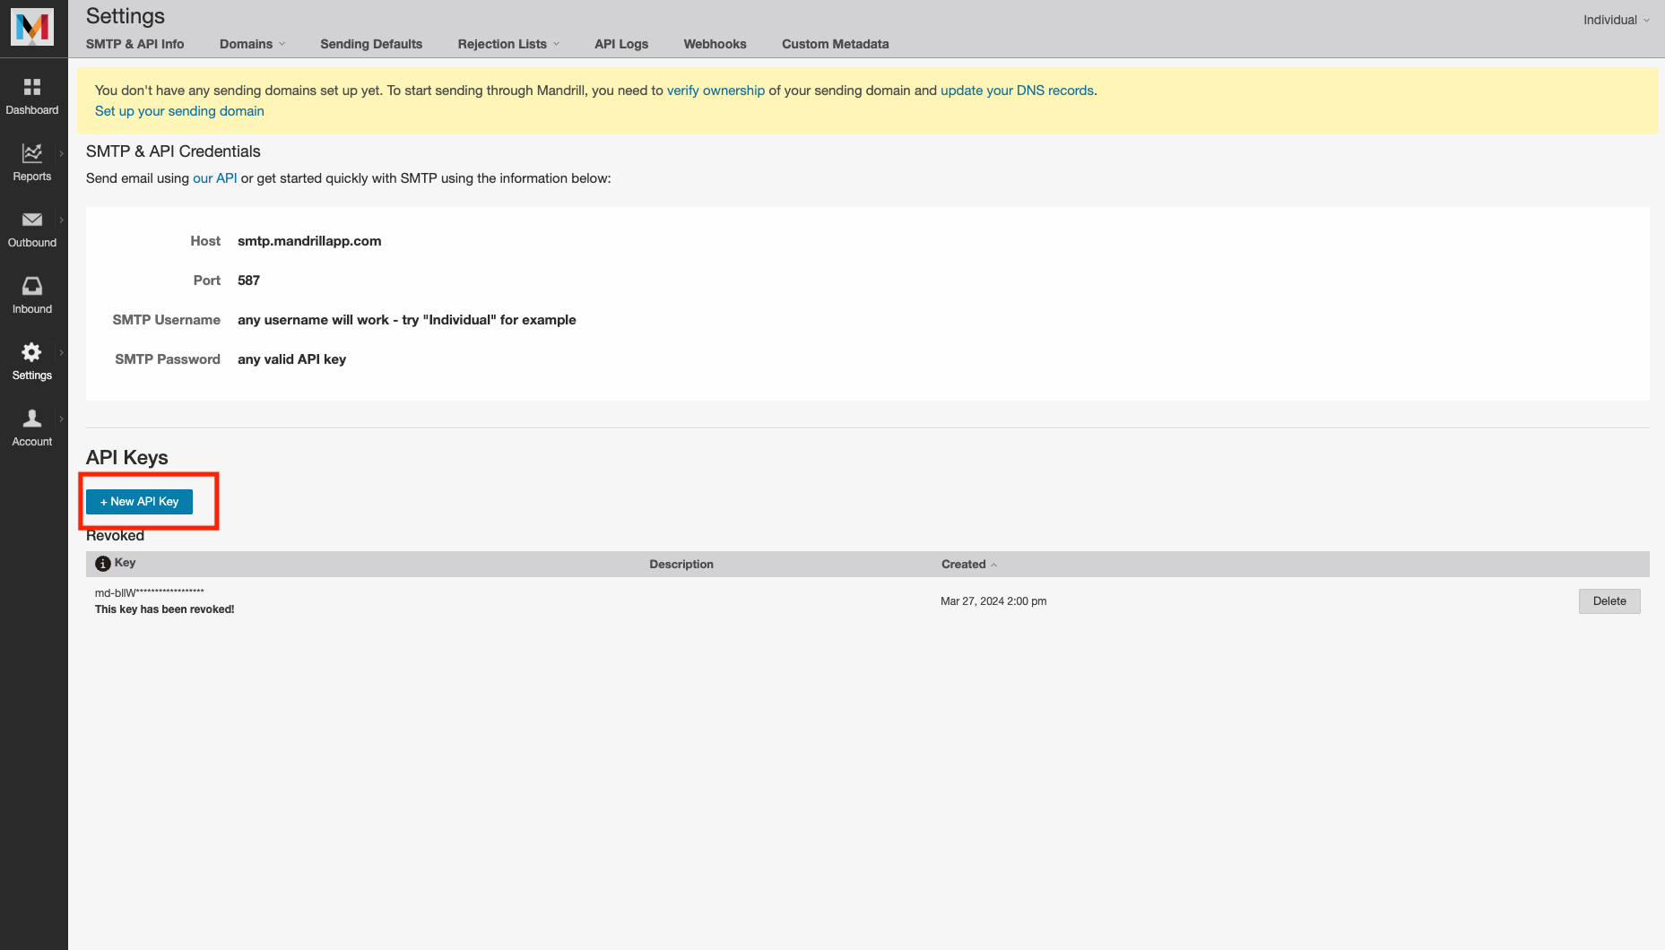Open the Custom Metadata tab
The width and height of the screenshot is (1665, 950).
point(835,44)
